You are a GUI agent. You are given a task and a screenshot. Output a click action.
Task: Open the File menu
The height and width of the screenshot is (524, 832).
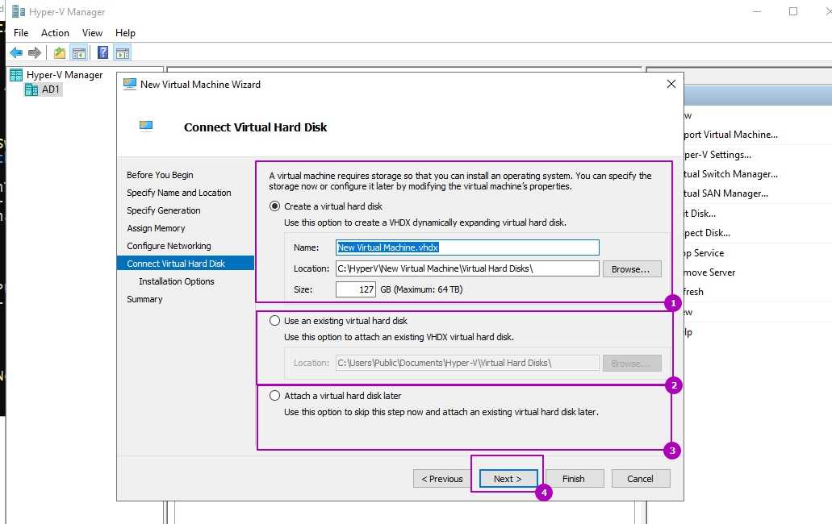tap(21, 33)
